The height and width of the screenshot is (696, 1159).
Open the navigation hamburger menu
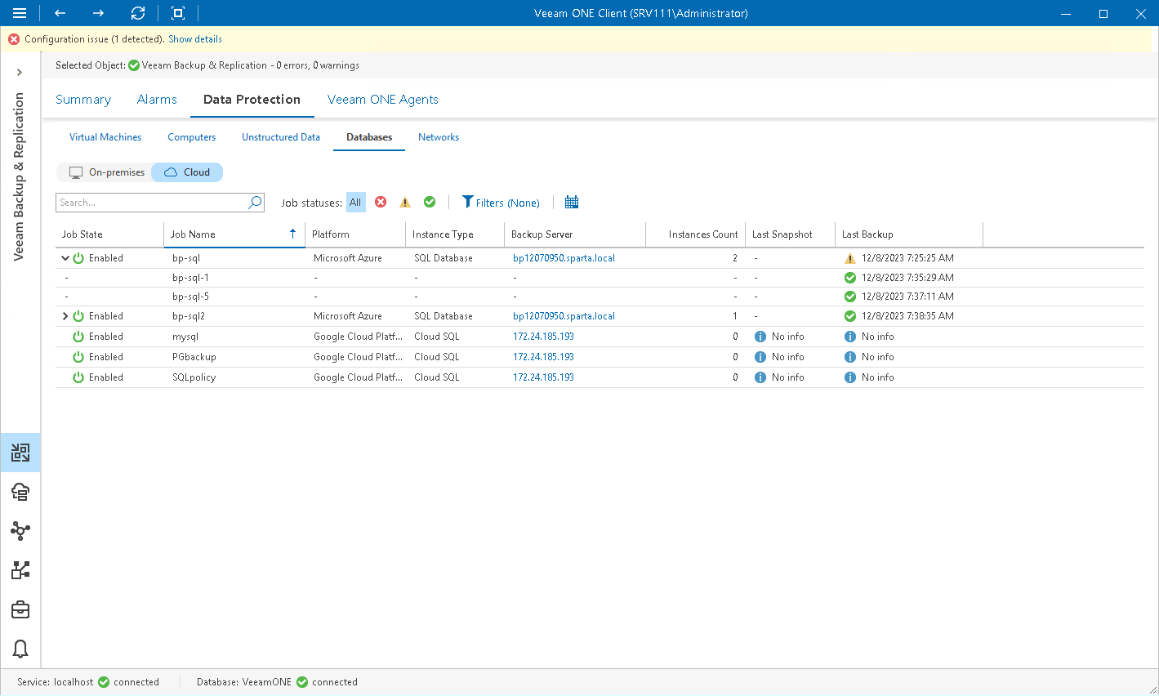(x=19, y=13)
